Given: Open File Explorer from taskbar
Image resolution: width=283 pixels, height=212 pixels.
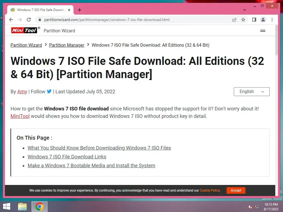Looking at the screenshot, I should (22, 206).
